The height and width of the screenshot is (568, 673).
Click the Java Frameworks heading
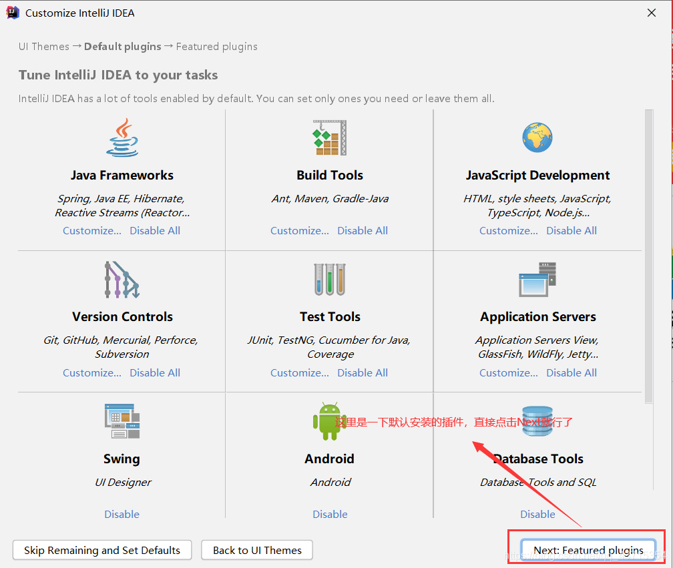(x=122, y=175)
